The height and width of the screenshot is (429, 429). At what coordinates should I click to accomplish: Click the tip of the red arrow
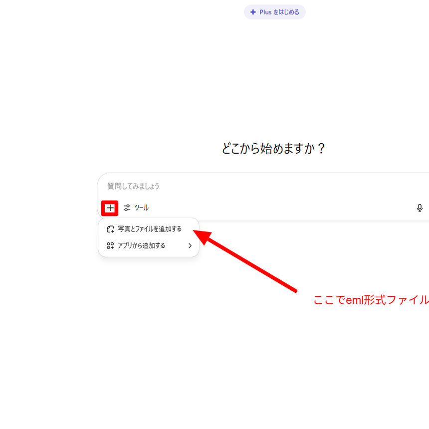click(x=196, y=231)
